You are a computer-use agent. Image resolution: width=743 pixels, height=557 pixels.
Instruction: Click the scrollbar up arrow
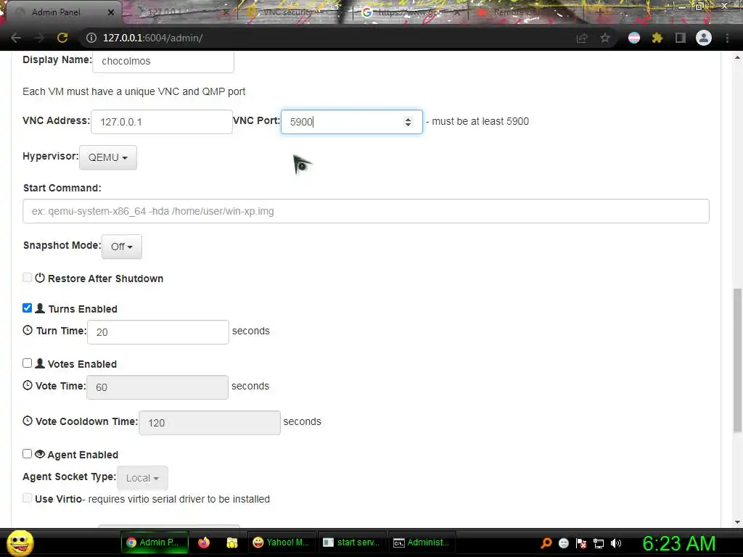click(x=737, y=57)
